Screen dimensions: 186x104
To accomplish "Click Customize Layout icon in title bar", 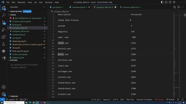I will 174,2.
